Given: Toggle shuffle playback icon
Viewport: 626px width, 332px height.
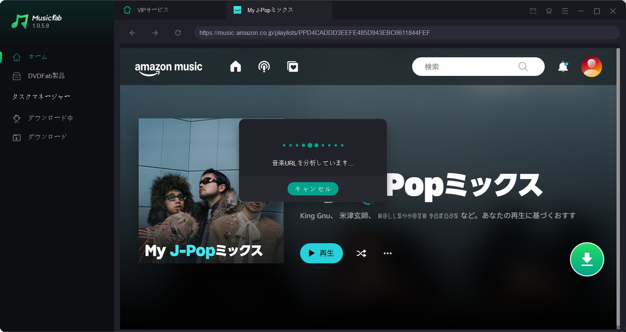Looking at the screenshot, I should coord(361,253).
